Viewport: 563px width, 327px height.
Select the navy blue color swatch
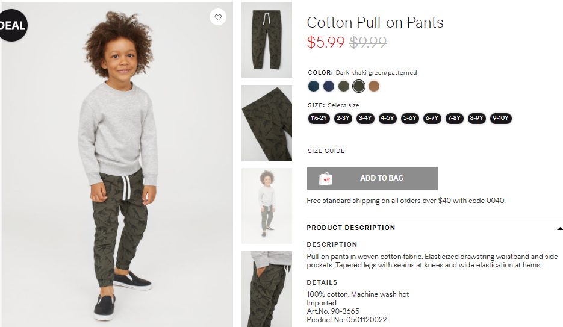pos(329,86)
